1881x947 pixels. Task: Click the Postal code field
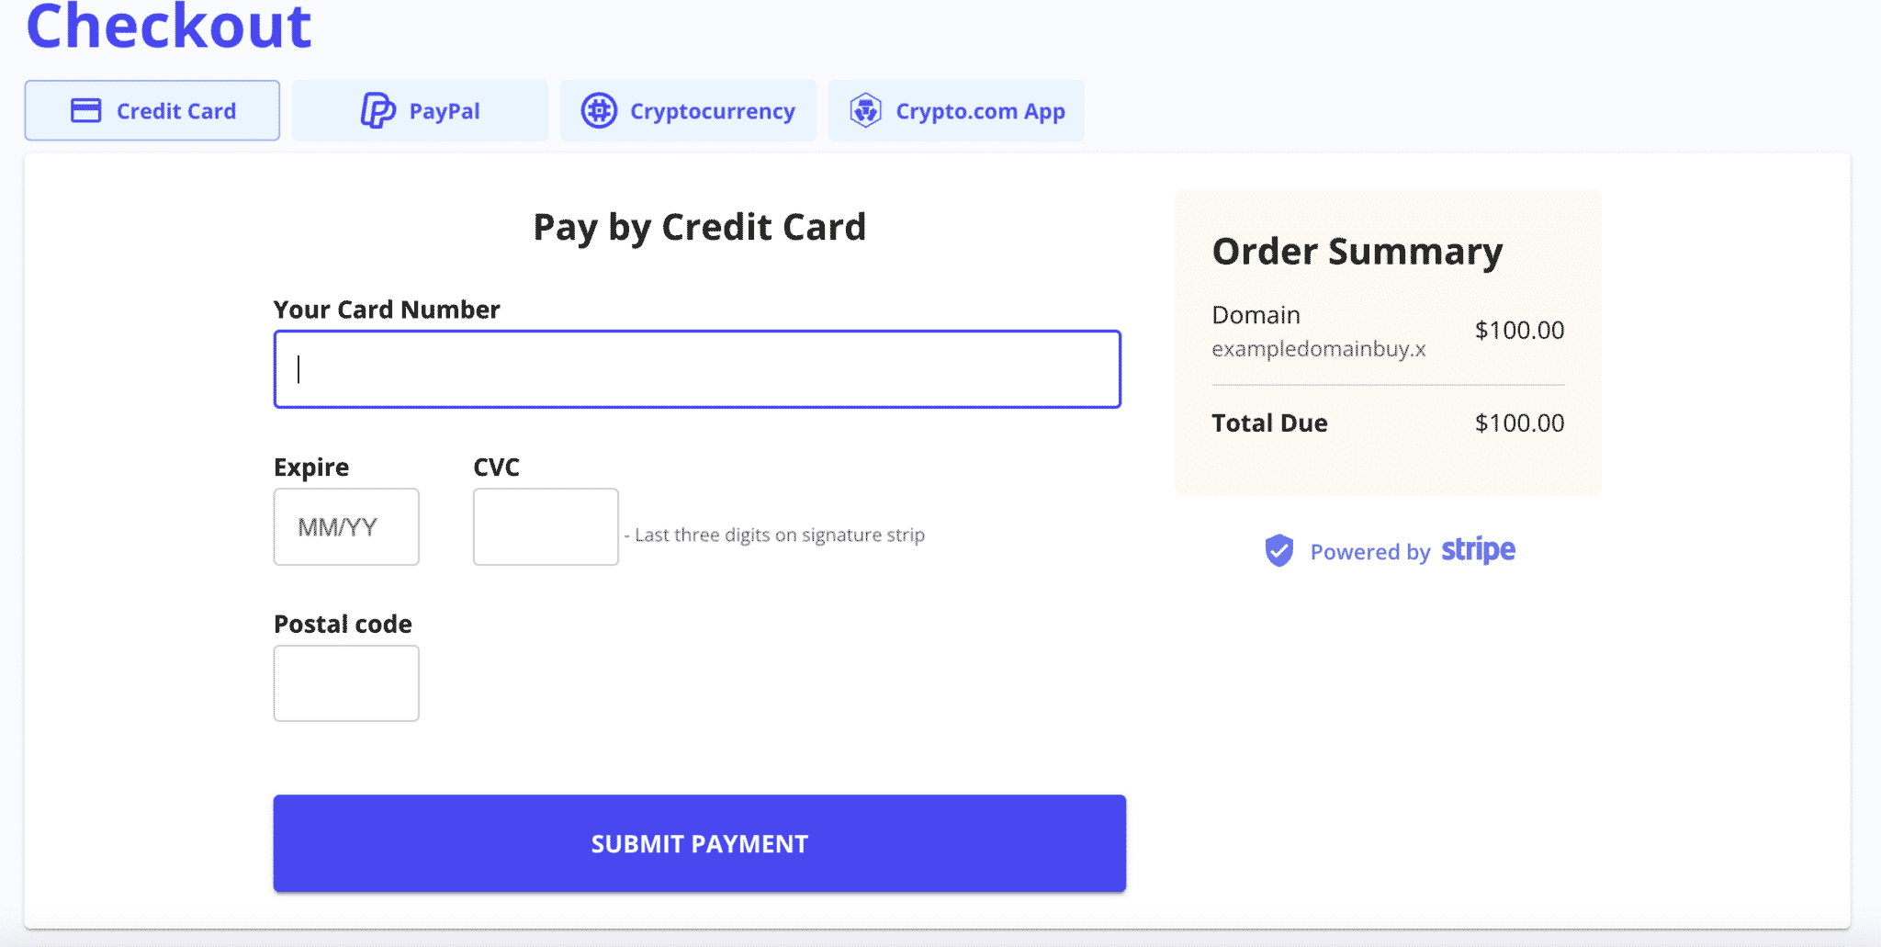click(x=346, y=682)
